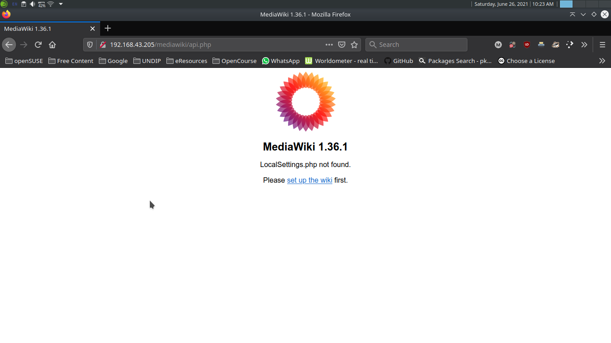
Task: Maximize the window using the diamond button
Action: pos(594,14)
